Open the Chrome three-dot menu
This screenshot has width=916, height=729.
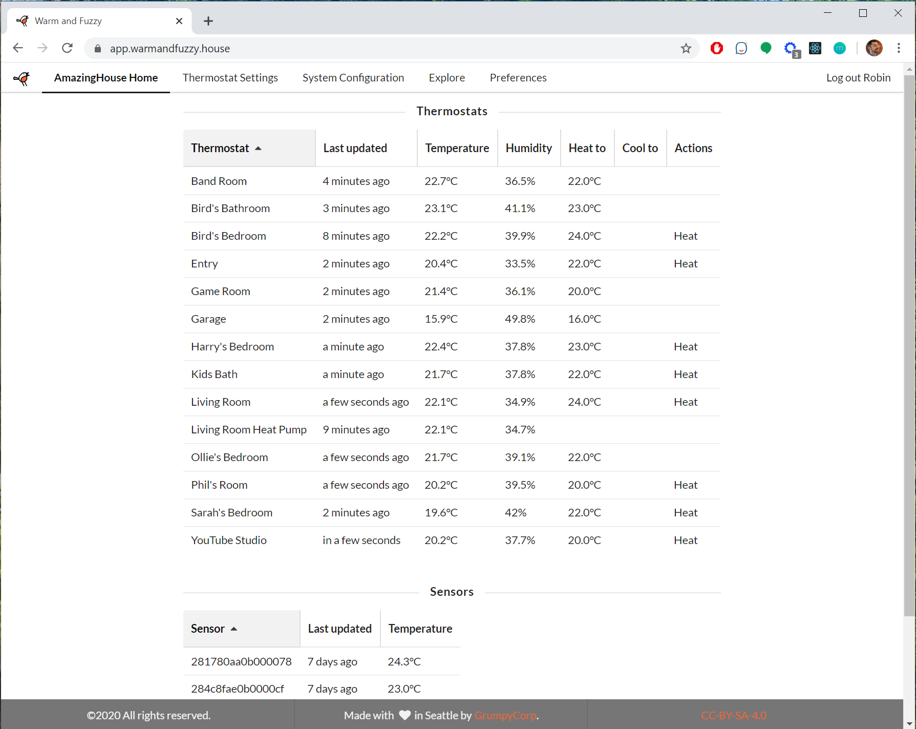899,48
